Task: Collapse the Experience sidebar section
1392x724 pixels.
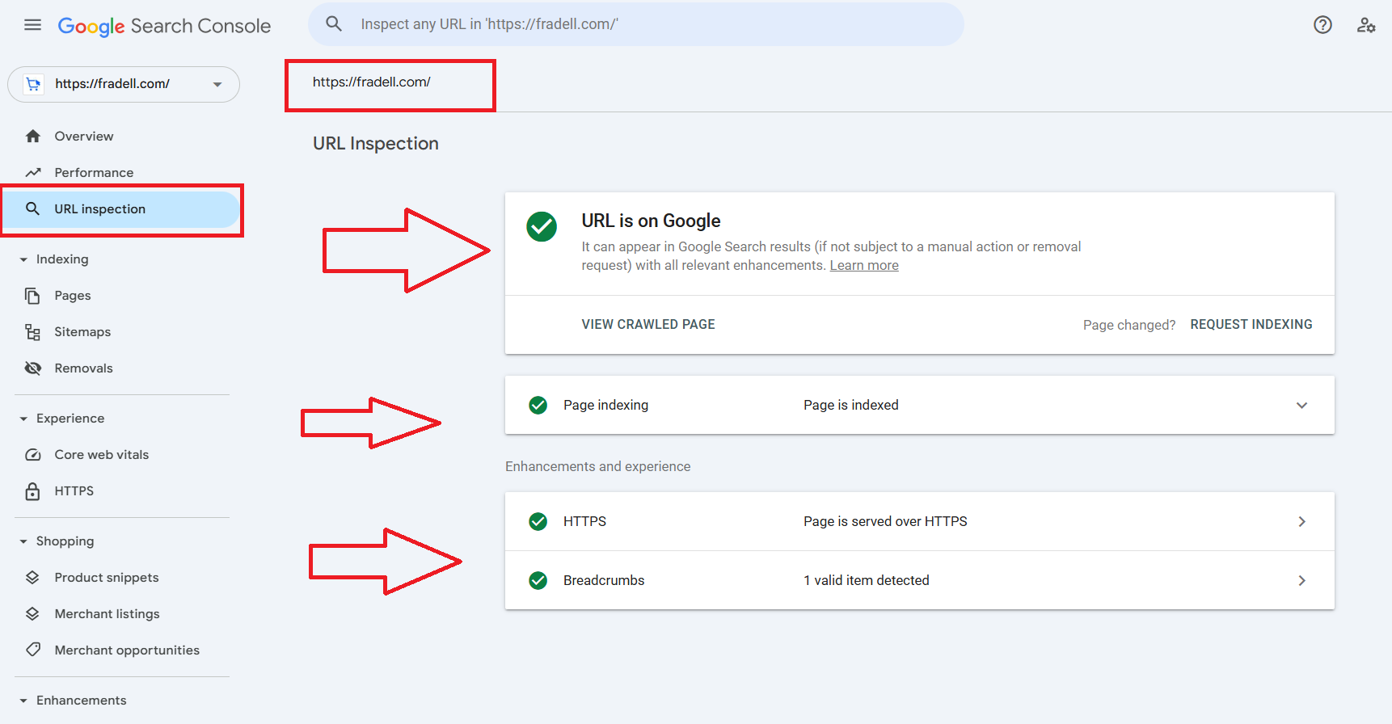Action: tap(23, 419)
